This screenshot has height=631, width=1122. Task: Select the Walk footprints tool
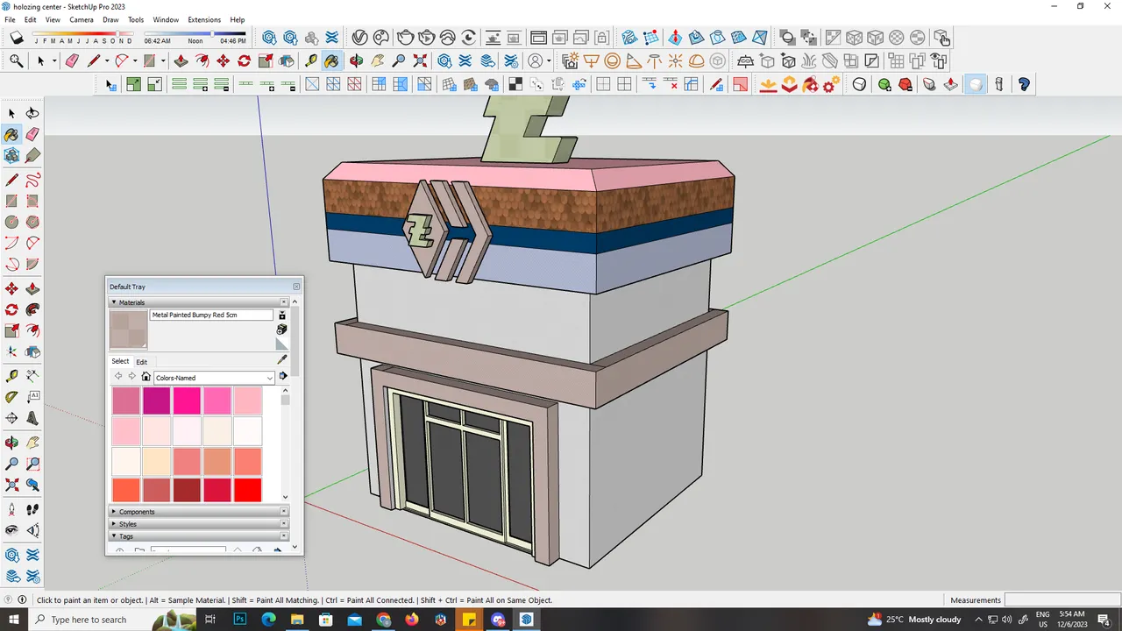[32, 509]
